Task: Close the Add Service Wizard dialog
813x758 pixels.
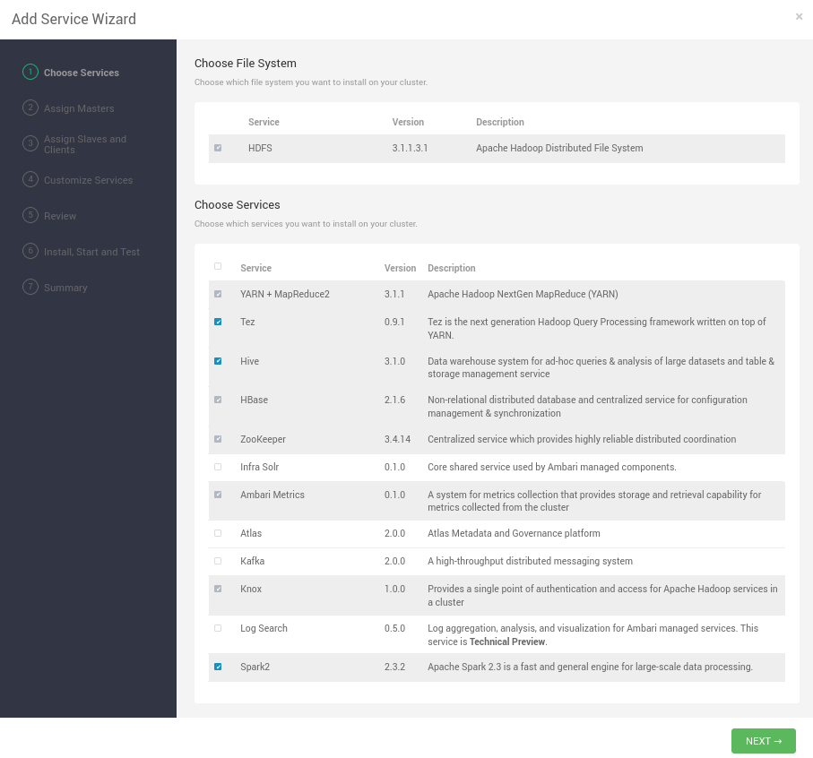Action: click(x=799, y=17)
